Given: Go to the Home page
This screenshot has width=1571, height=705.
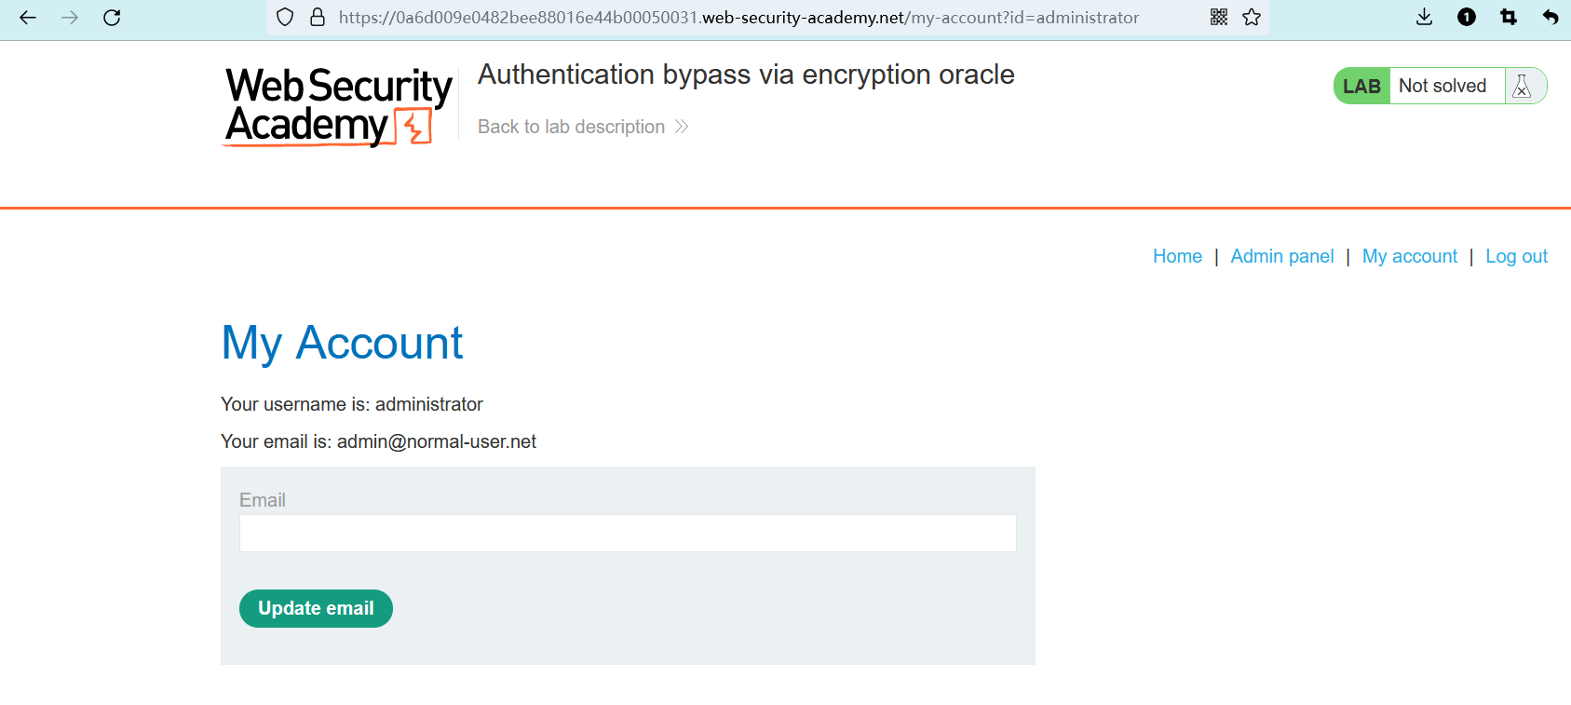Looking at the screenshot, I should coord(1177,256).
